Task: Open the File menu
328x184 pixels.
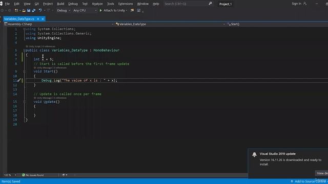Action: (7, 4)
